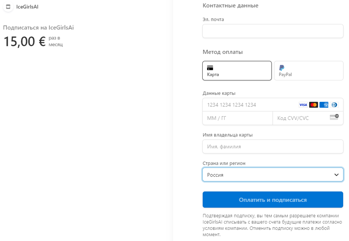Focus the Код CVV/CVC field
The image size is (349, 241).
[x=308, y=118]
